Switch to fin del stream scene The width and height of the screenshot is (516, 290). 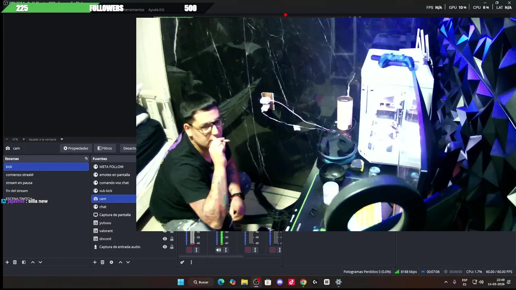tap(46, 191)
